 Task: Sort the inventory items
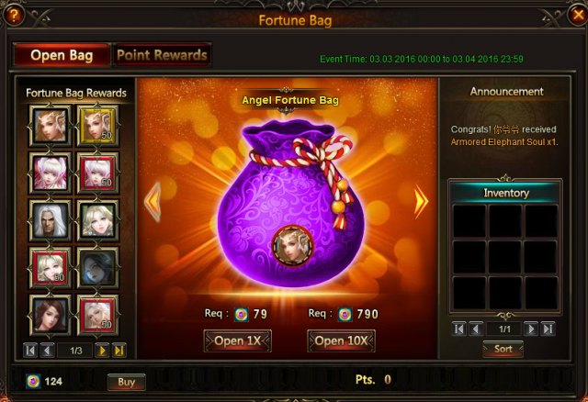pos(503,349)
